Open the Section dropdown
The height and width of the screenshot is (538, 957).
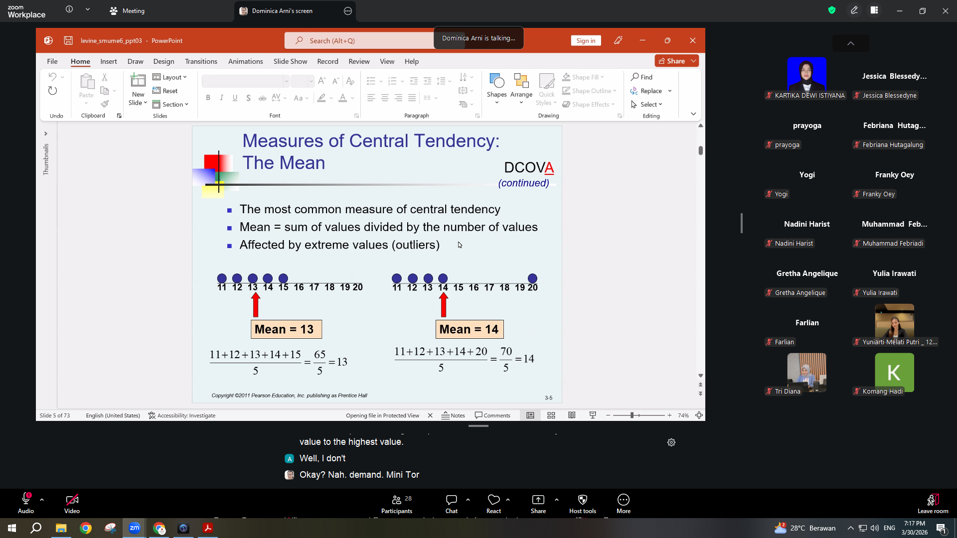pyautogui.click(x=170, y=104)
